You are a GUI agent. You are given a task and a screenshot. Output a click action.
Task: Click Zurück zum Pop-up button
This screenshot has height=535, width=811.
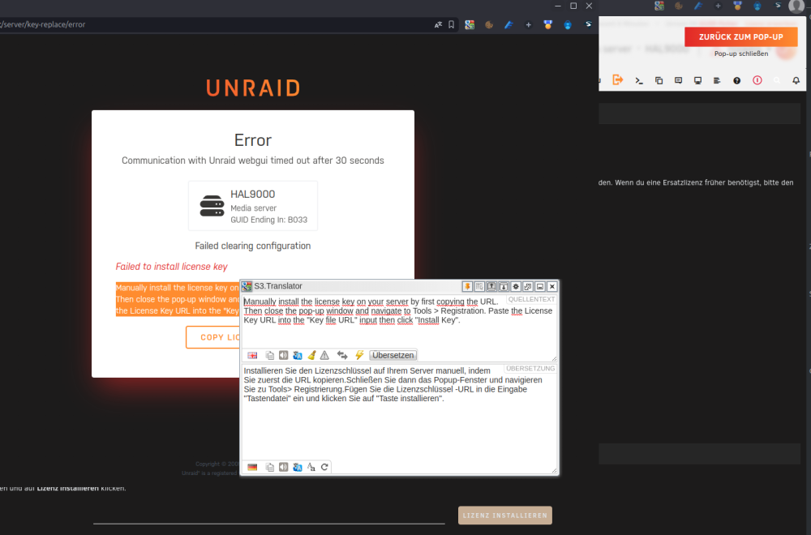point(740,36)
